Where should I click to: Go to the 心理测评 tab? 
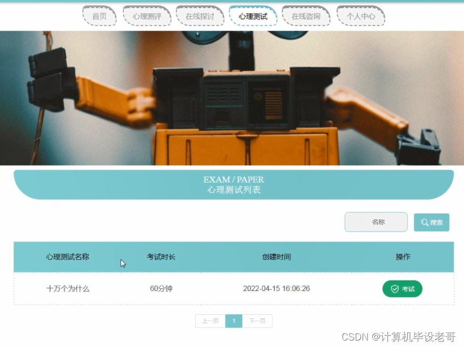point(147,16)
